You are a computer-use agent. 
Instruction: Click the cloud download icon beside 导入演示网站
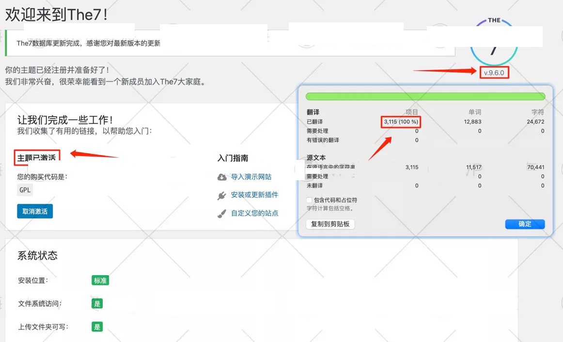coord(222,177)
